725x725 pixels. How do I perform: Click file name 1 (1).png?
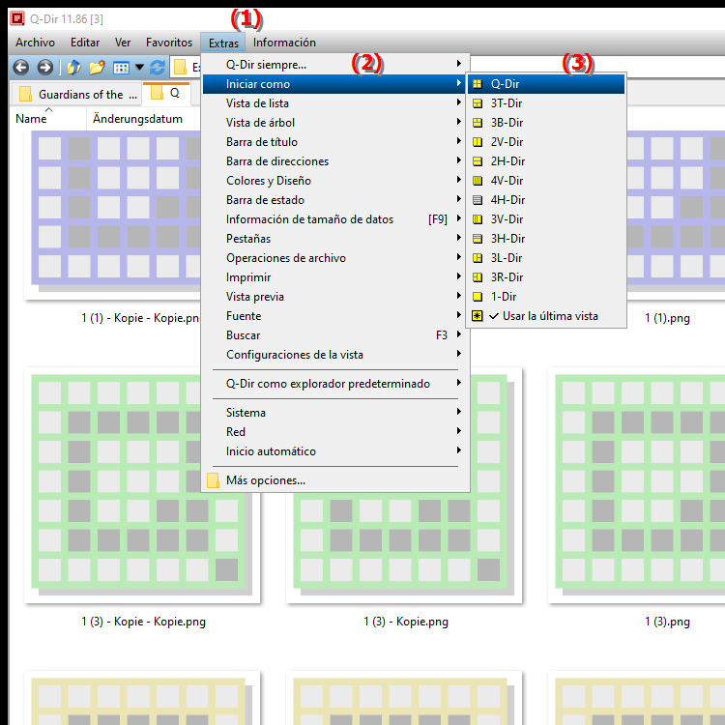pyautogui.click(x=667, y=318)
